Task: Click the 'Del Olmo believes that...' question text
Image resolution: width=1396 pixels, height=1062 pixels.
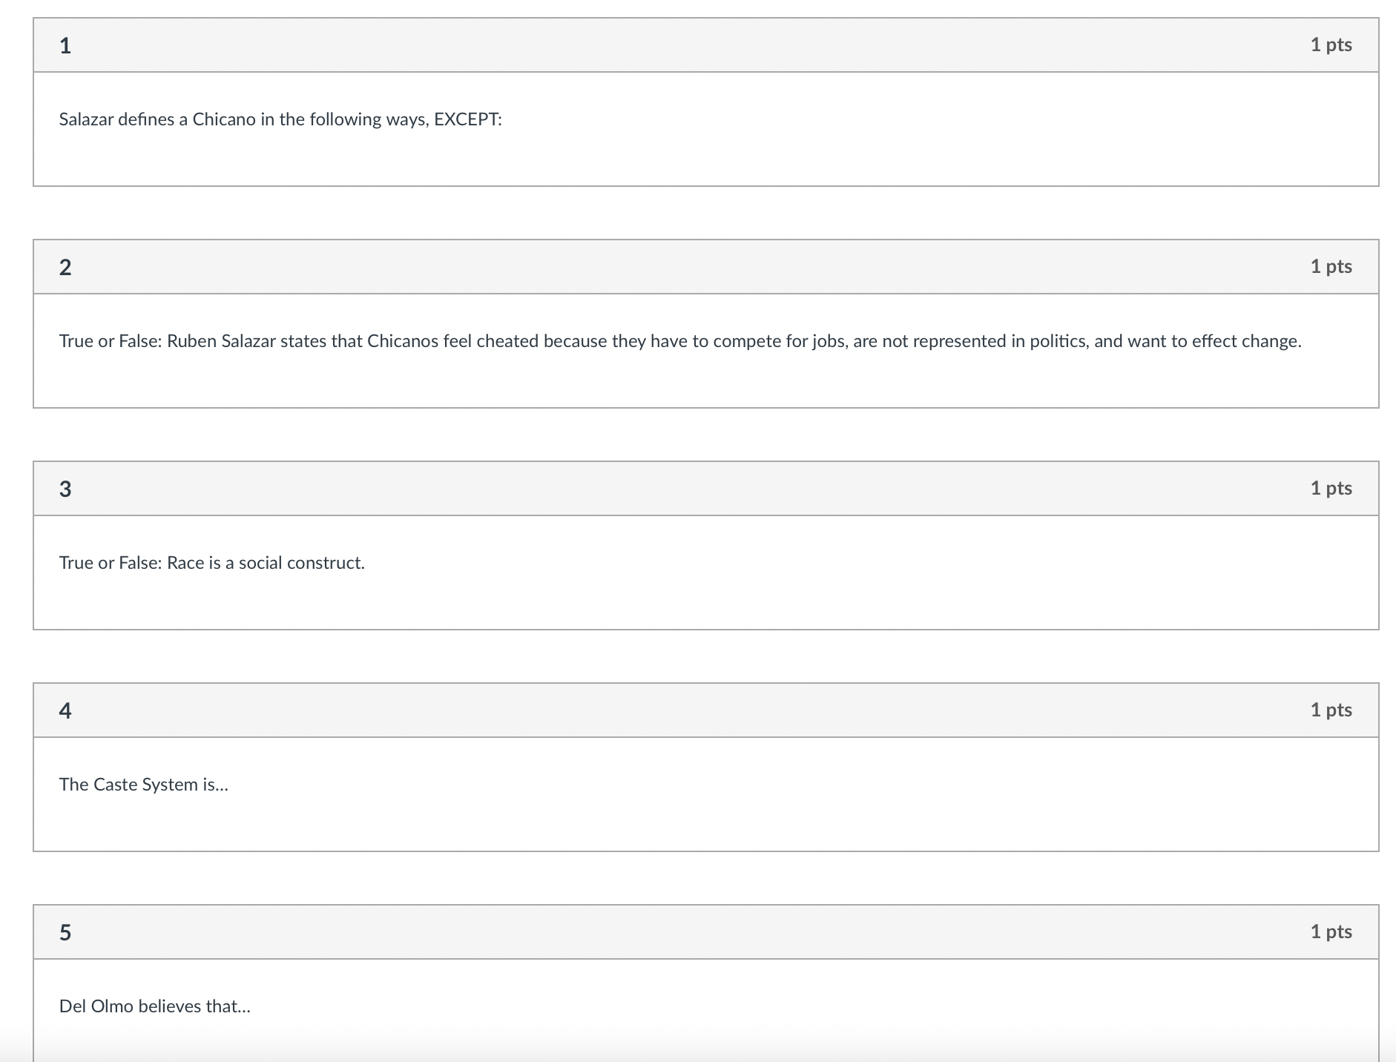Action: click(155, 1006)
